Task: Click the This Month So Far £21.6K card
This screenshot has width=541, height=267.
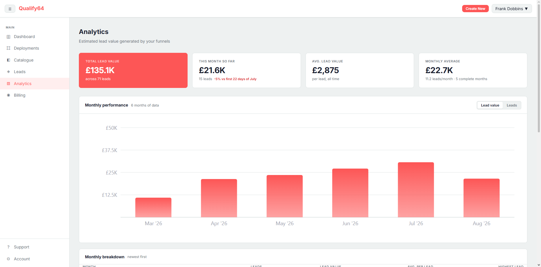Action: [246, 70]
